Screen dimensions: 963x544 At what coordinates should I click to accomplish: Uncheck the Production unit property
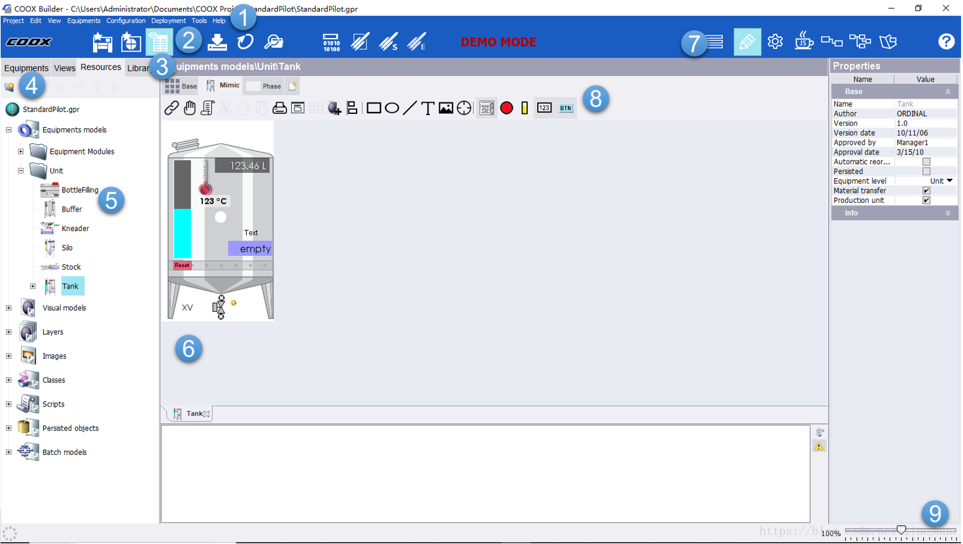tap(926, 200)
